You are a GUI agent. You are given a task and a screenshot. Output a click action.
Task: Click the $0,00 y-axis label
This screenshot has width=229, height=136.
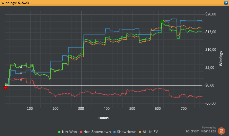pyautogui.click(x=210, y=85)
